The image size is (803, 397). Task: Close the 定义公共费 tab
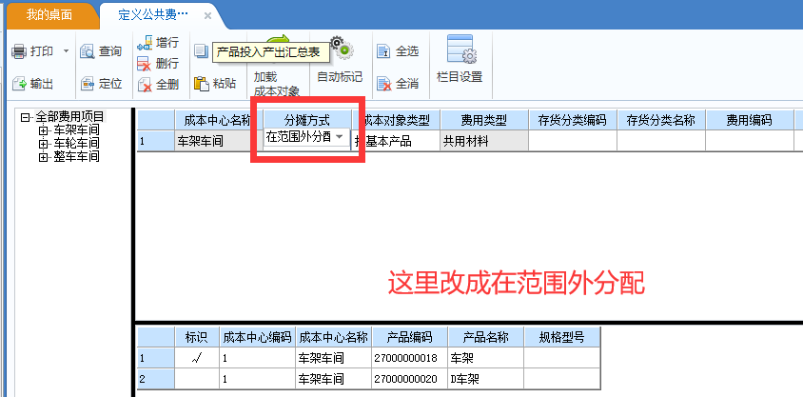(x=207, y=16)
